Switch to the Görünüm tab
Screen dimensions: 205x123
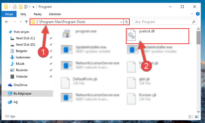55,14
